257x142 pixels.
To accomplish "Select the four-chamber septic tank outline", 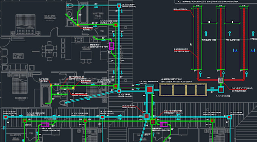I will (183, 90).
